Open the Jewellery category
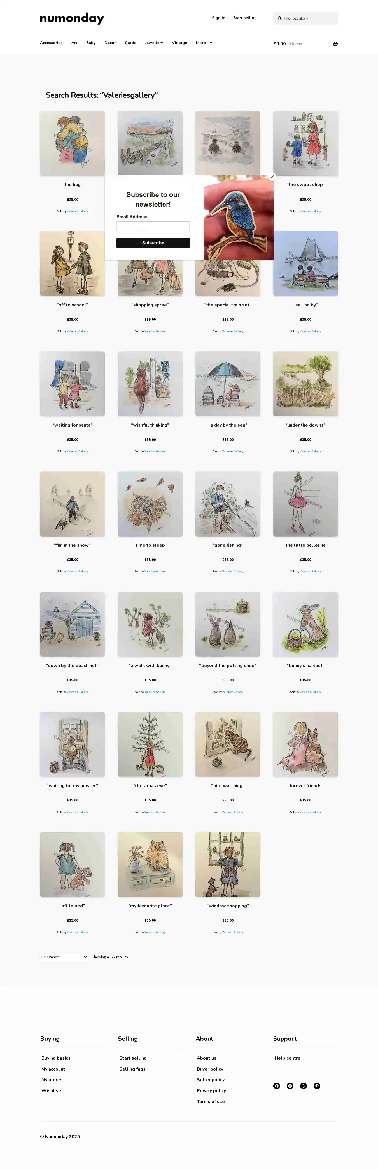Image resolution: width=378 pixels, height=1169 pixels. pos(154,43)
